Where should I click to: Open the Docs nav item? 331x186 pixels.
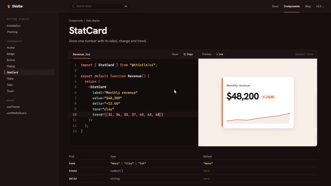tap(275, 6)
